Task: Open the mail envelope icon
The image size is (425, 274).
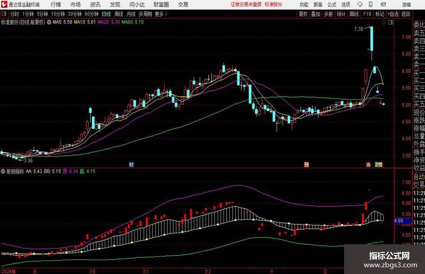Action: (383, 4)
